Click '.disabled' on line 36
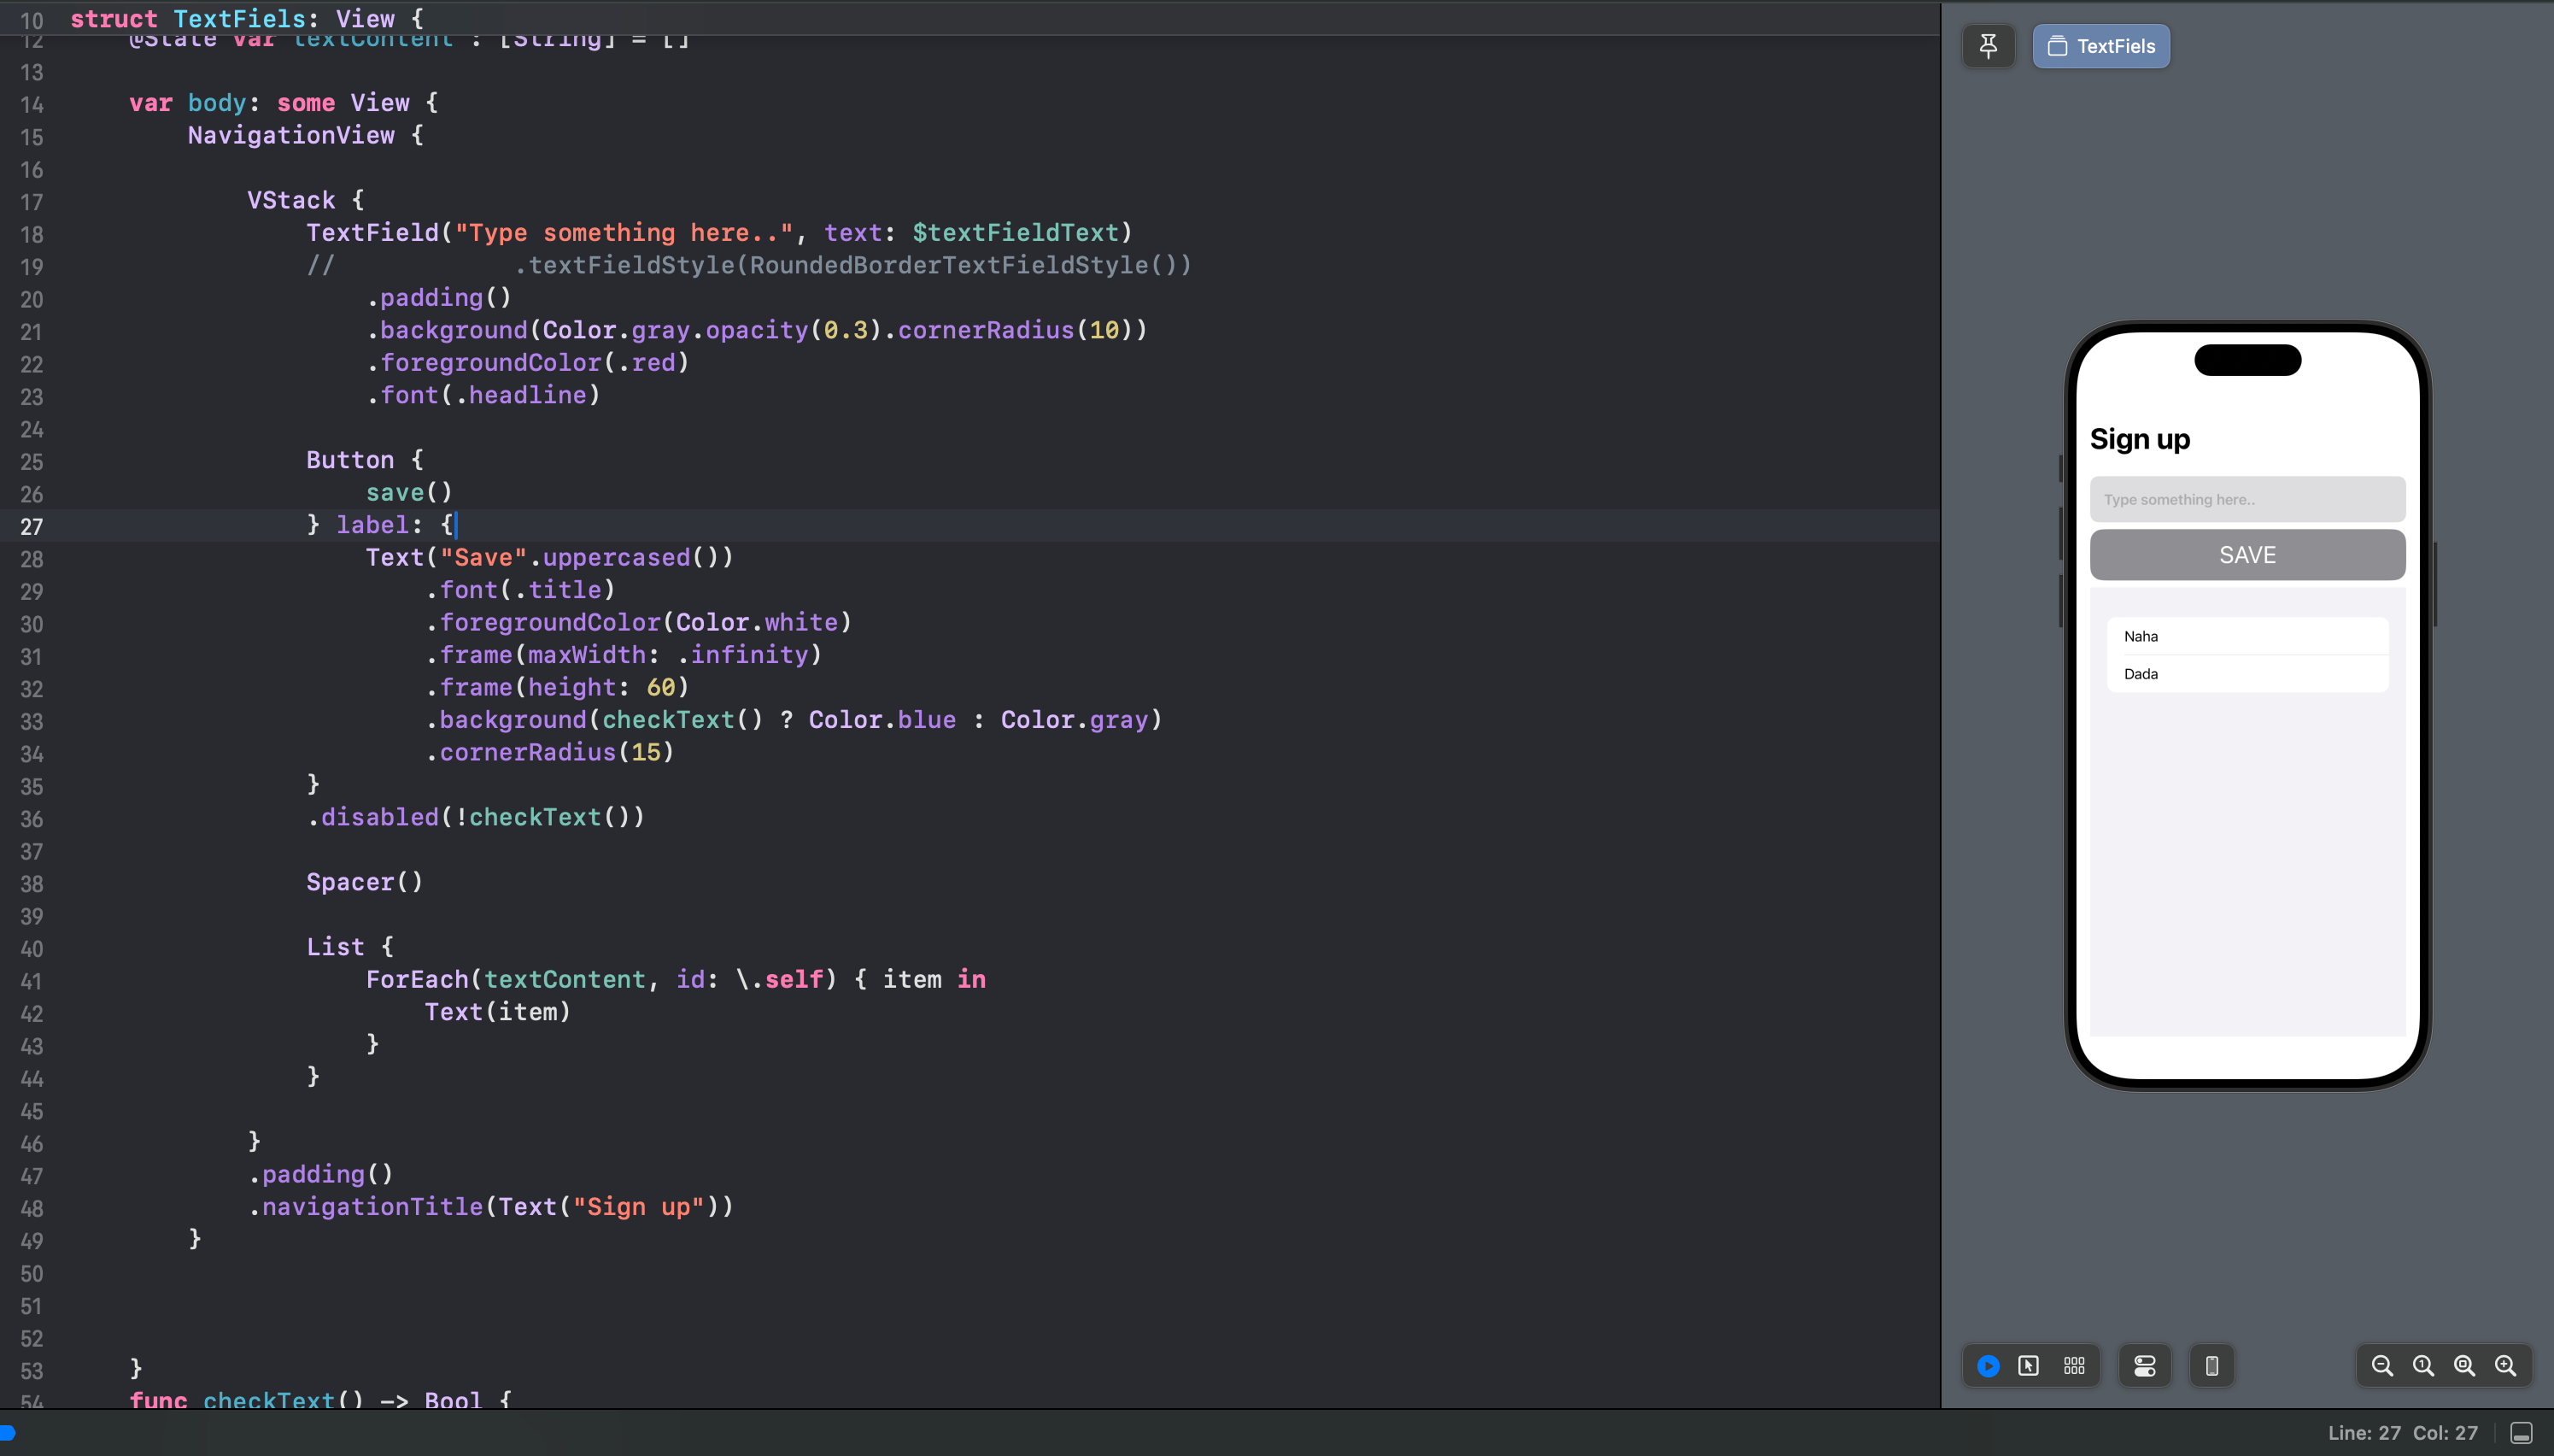 point(373,817)
